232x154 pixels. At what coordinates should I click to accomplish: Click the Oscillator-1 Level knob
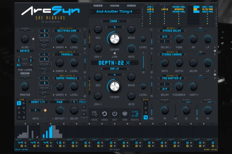(74, 39)
